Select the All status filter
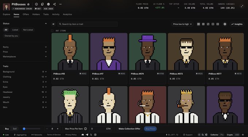The width and height of the screenshot is (248, 137). coord(6,30)
